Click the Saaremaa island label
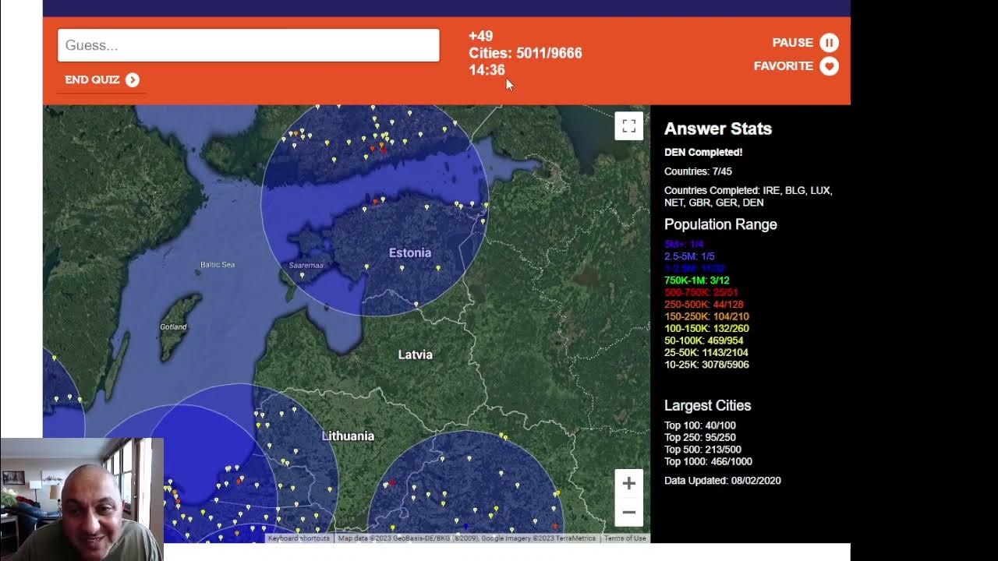The image size is (998, 561). pyautogui.click(x=306, y=266)
